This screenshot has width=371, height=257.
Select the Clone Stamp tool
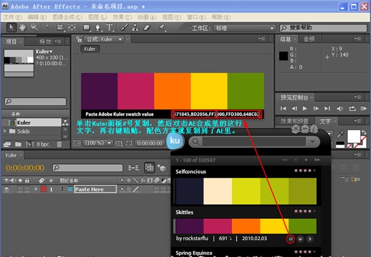tap(136, 28)
